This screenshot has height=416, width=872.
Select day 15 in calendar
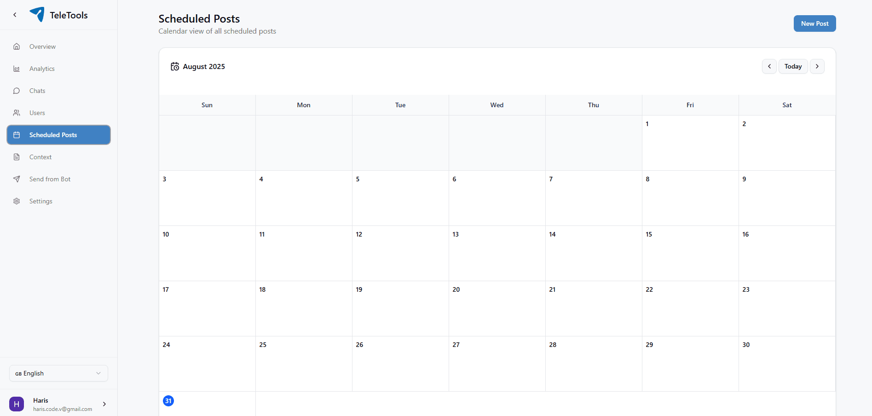[690, 253]
